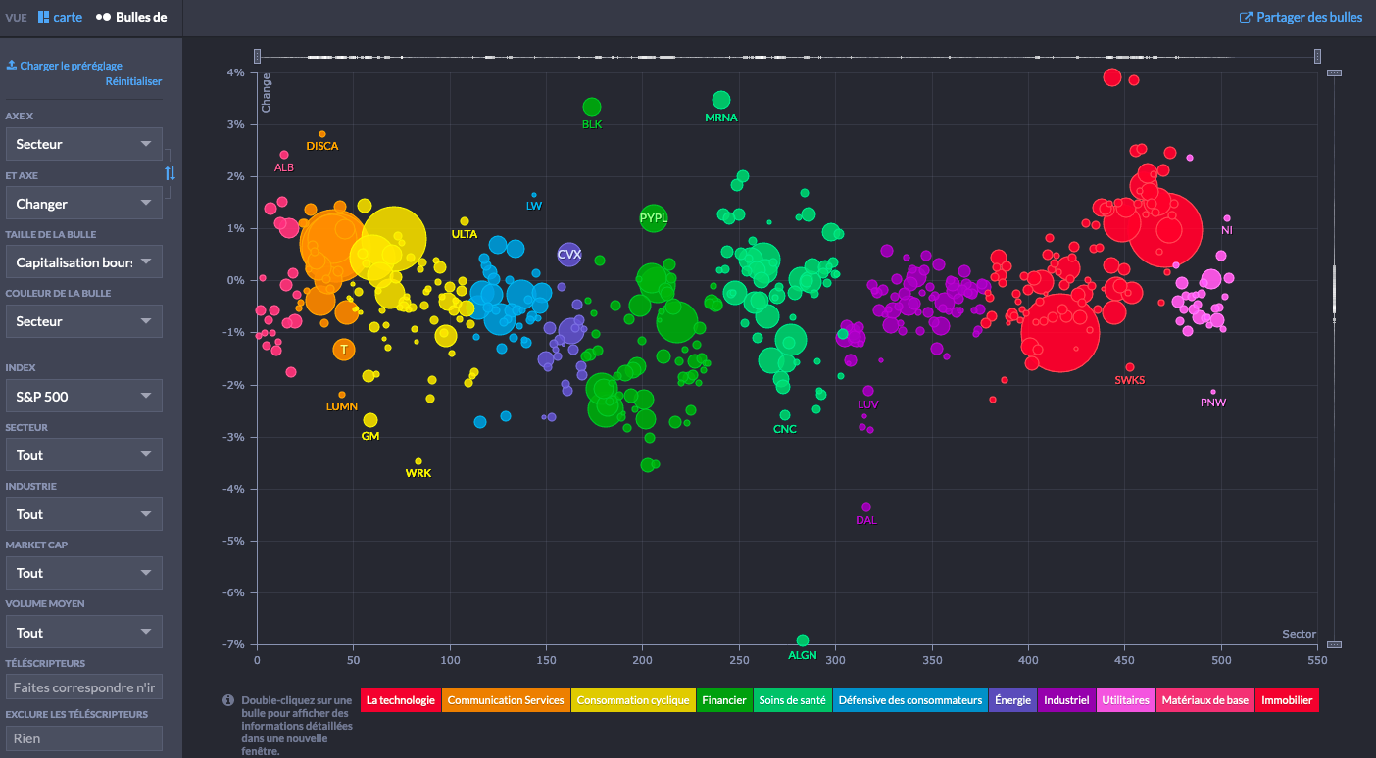Image resolution: width=1376 pixels, height=758 pixels.
Task: Click the EXCLURE LES TÉLÉSCRIPTEURS input field
Action: 84,738
